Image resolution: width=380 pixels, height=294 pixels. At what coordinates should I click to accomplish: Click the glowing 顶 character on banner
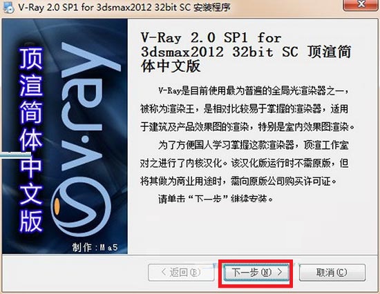31,59
